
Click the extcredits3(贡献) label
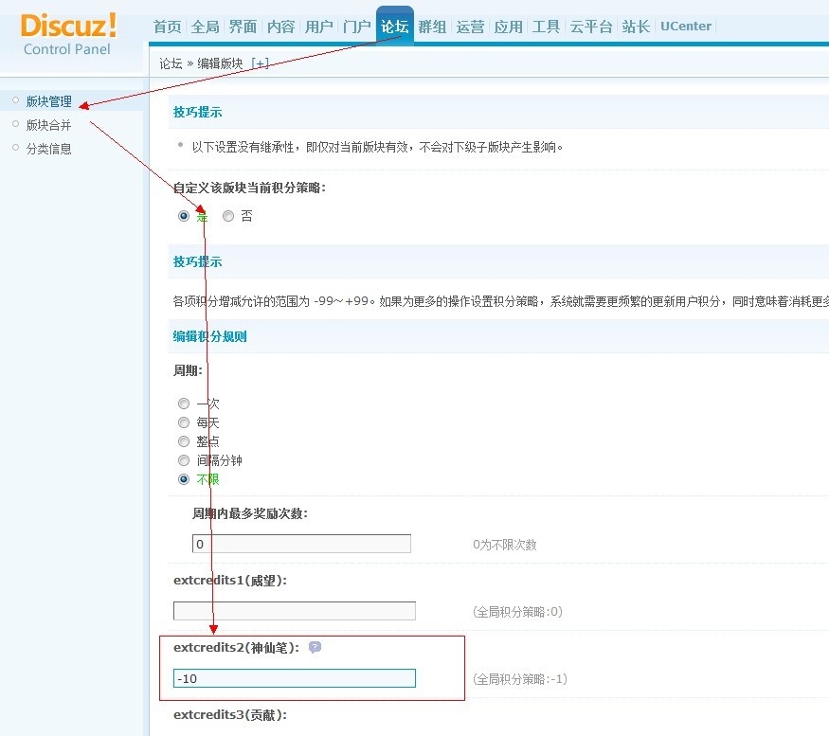[x=230, y=714]
